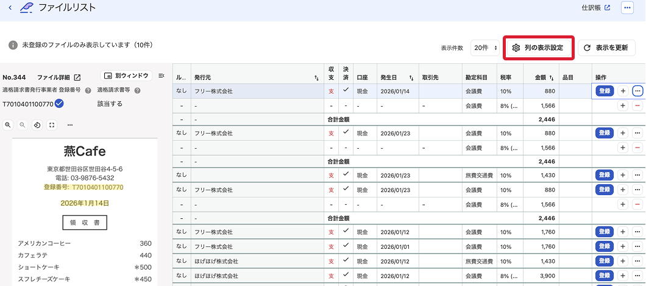
Task: Click the blue verified check beside T7010401100770
Action: 59,104
